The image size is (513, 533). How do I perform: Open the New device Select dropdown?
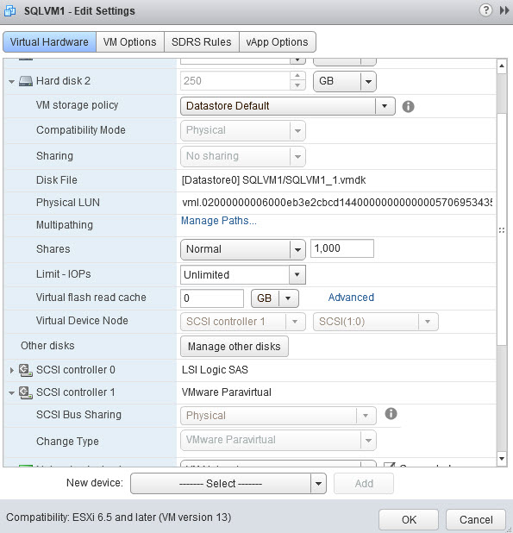(x=228, y=483)
